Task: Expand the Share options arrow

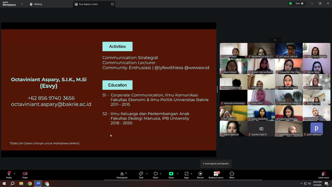Action: point(177,173)
